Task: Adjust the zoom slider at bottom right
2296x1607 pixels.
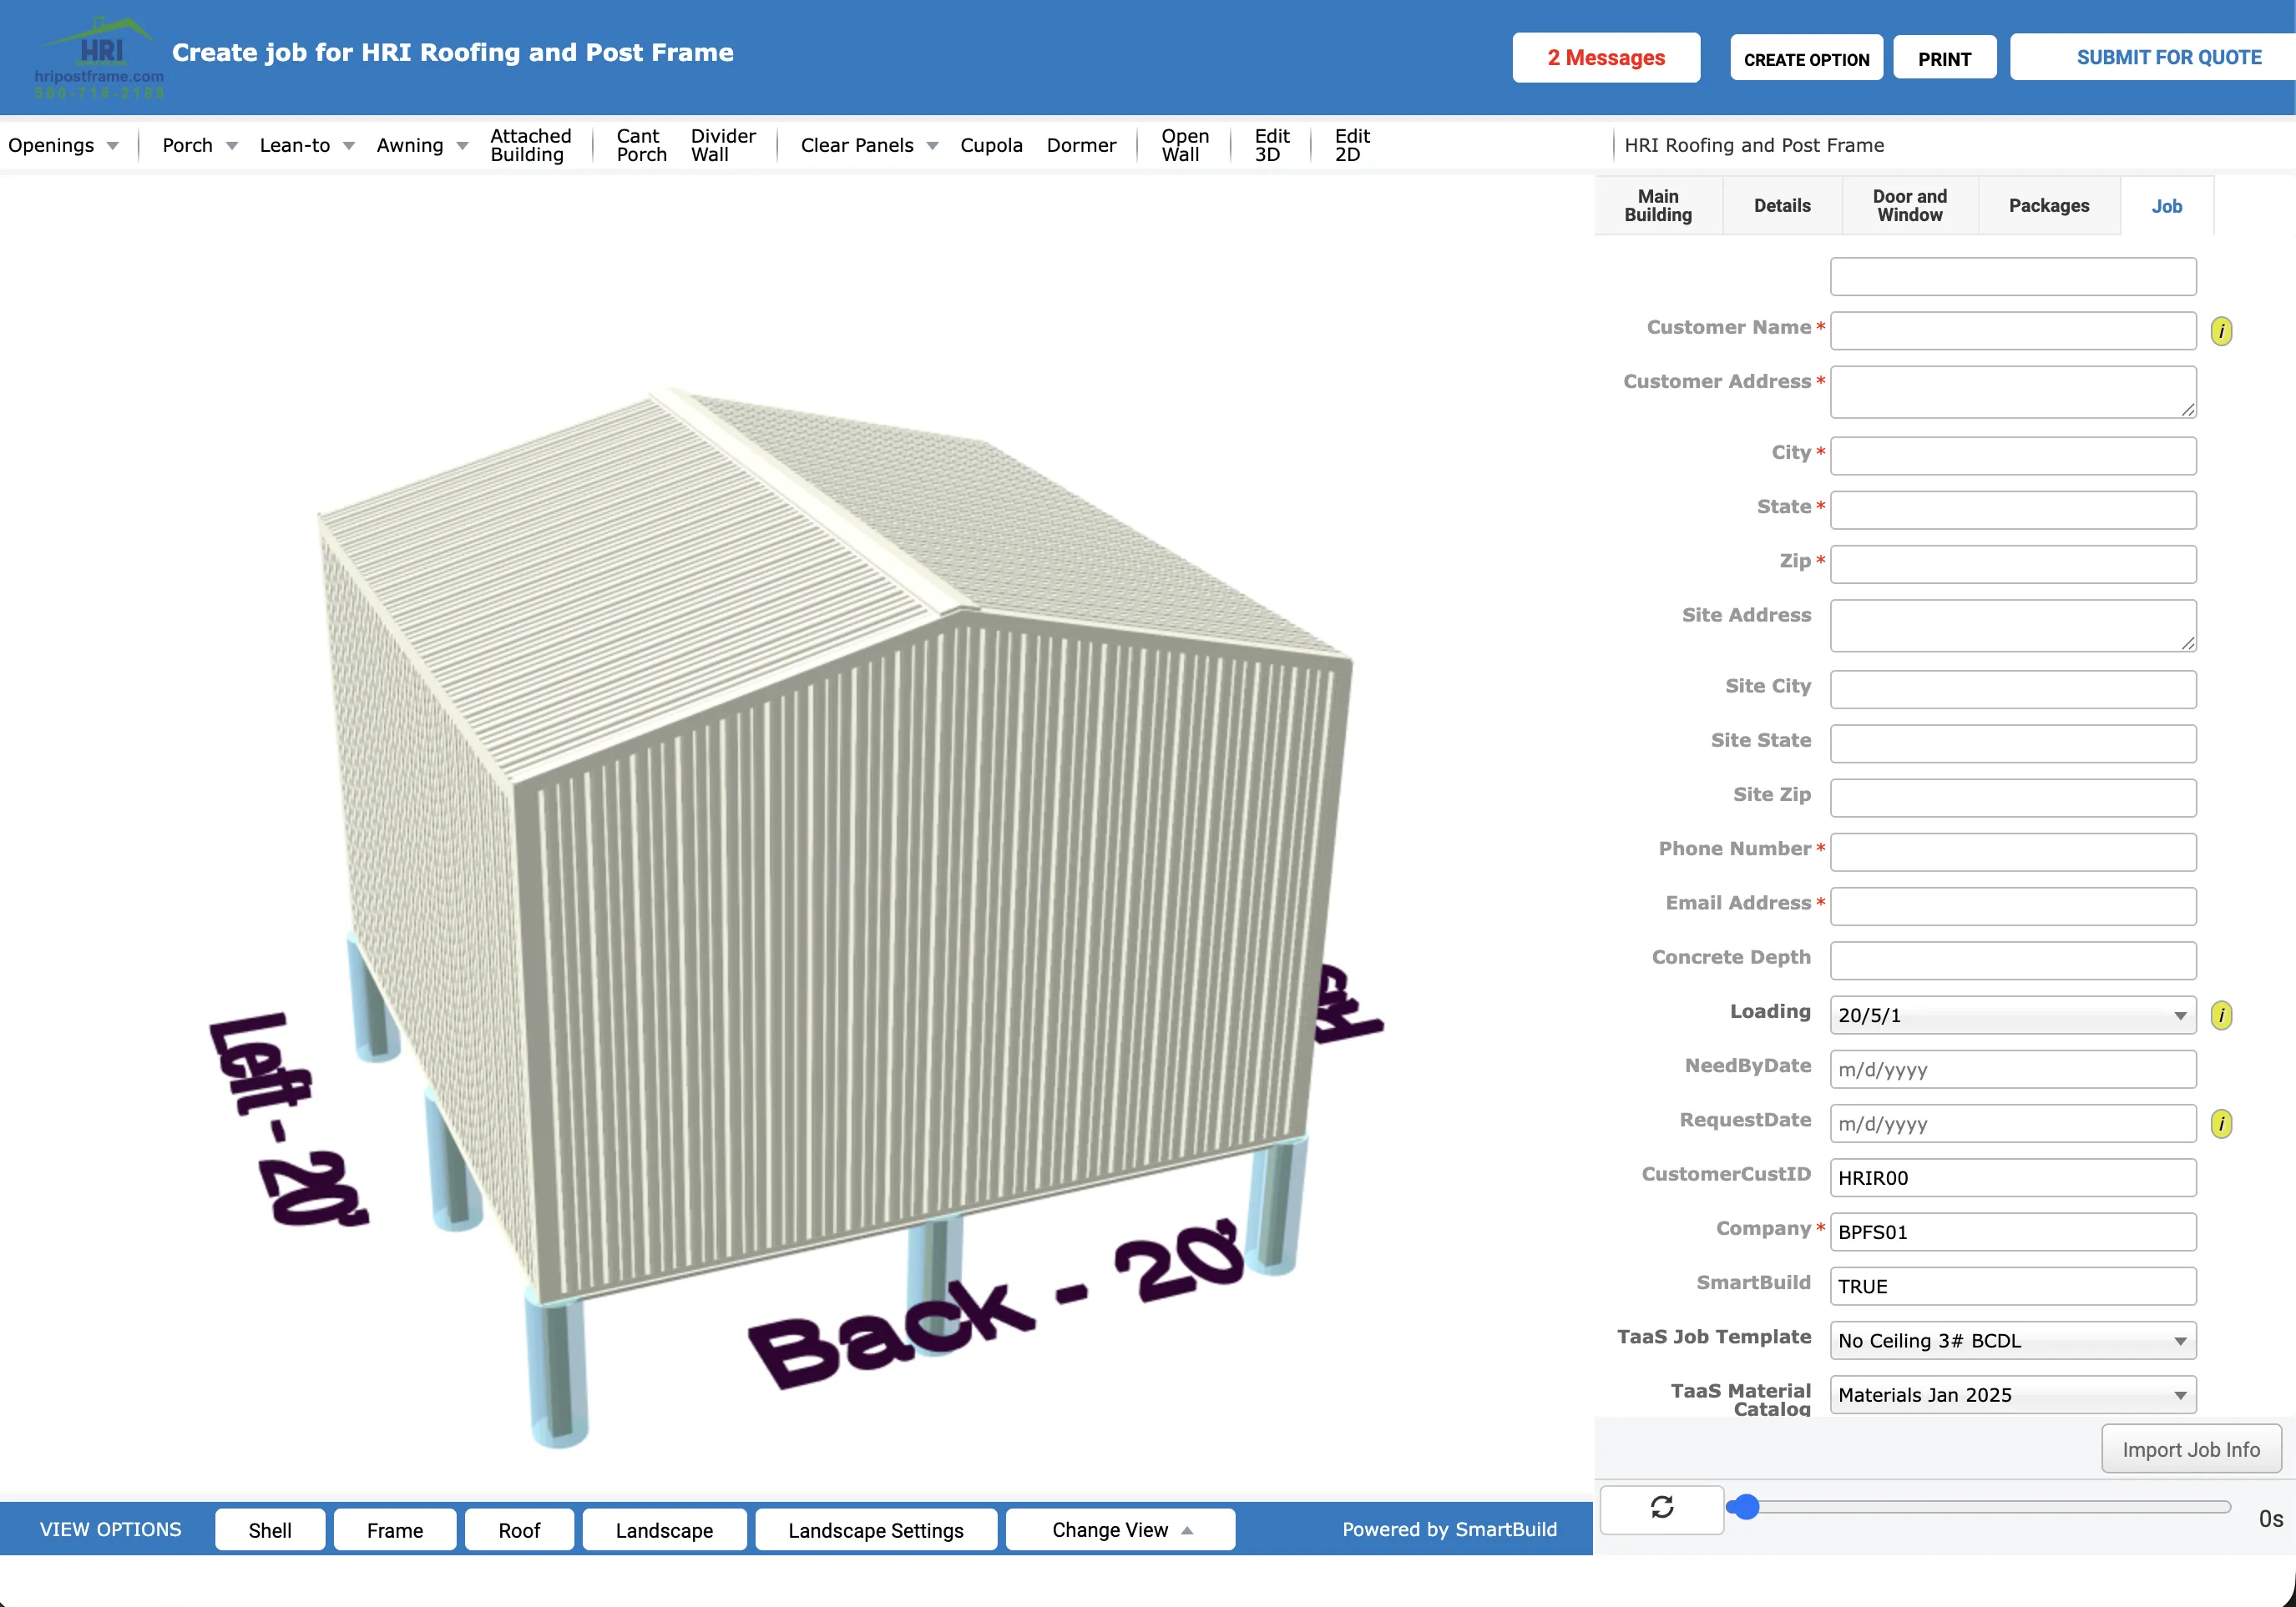Action: click(1747, 1507)
